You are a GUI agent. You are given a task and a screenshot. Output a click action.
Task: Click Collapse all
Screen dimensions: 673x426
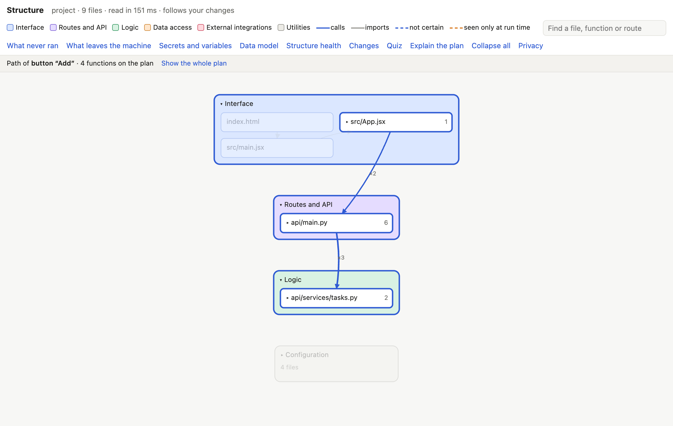491,46
